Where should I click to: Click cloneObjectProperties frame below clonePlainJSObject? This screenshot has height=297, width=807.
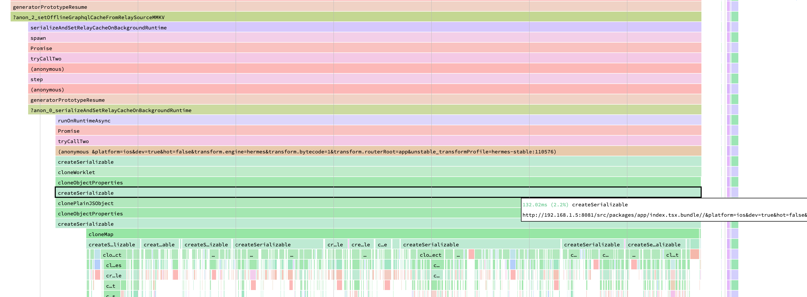click(x=288, y=213)
